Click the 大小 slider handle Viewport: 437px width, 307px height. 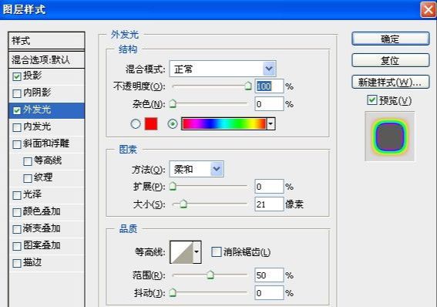tap(183, 204)
